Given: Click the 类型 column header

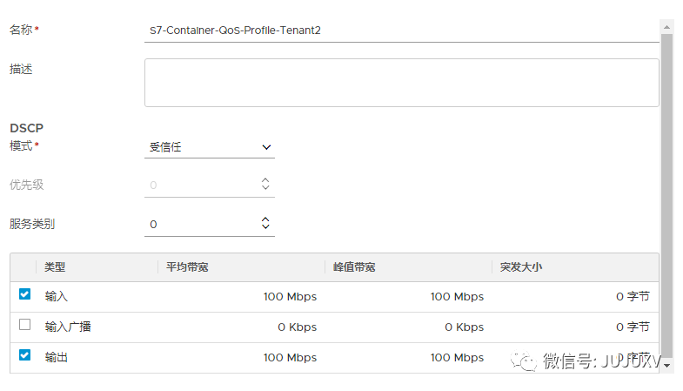Looking at the screenshot, I should coord(55,267).
